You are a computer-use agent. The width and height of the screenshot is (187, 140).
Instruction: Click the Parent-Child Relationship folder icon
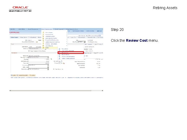click(43, 40)
